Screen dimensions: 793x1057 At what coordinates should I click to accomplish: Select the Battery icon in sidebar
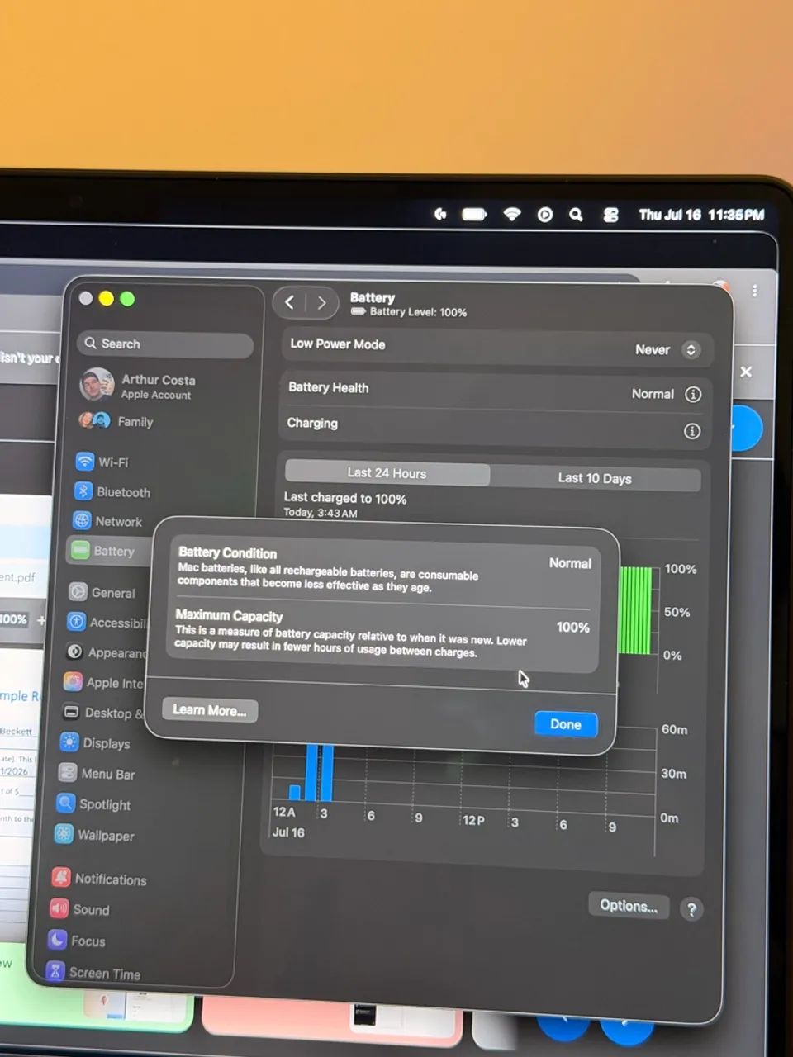tap(79, 550)
